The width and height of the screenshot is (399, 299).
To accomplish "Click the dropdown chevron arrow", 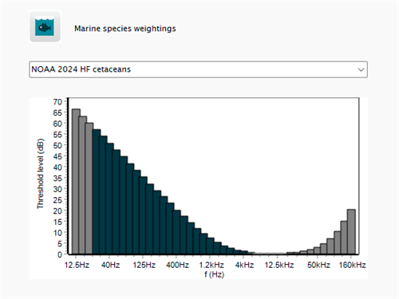I will pyautogui.click(x=361, y=70).
